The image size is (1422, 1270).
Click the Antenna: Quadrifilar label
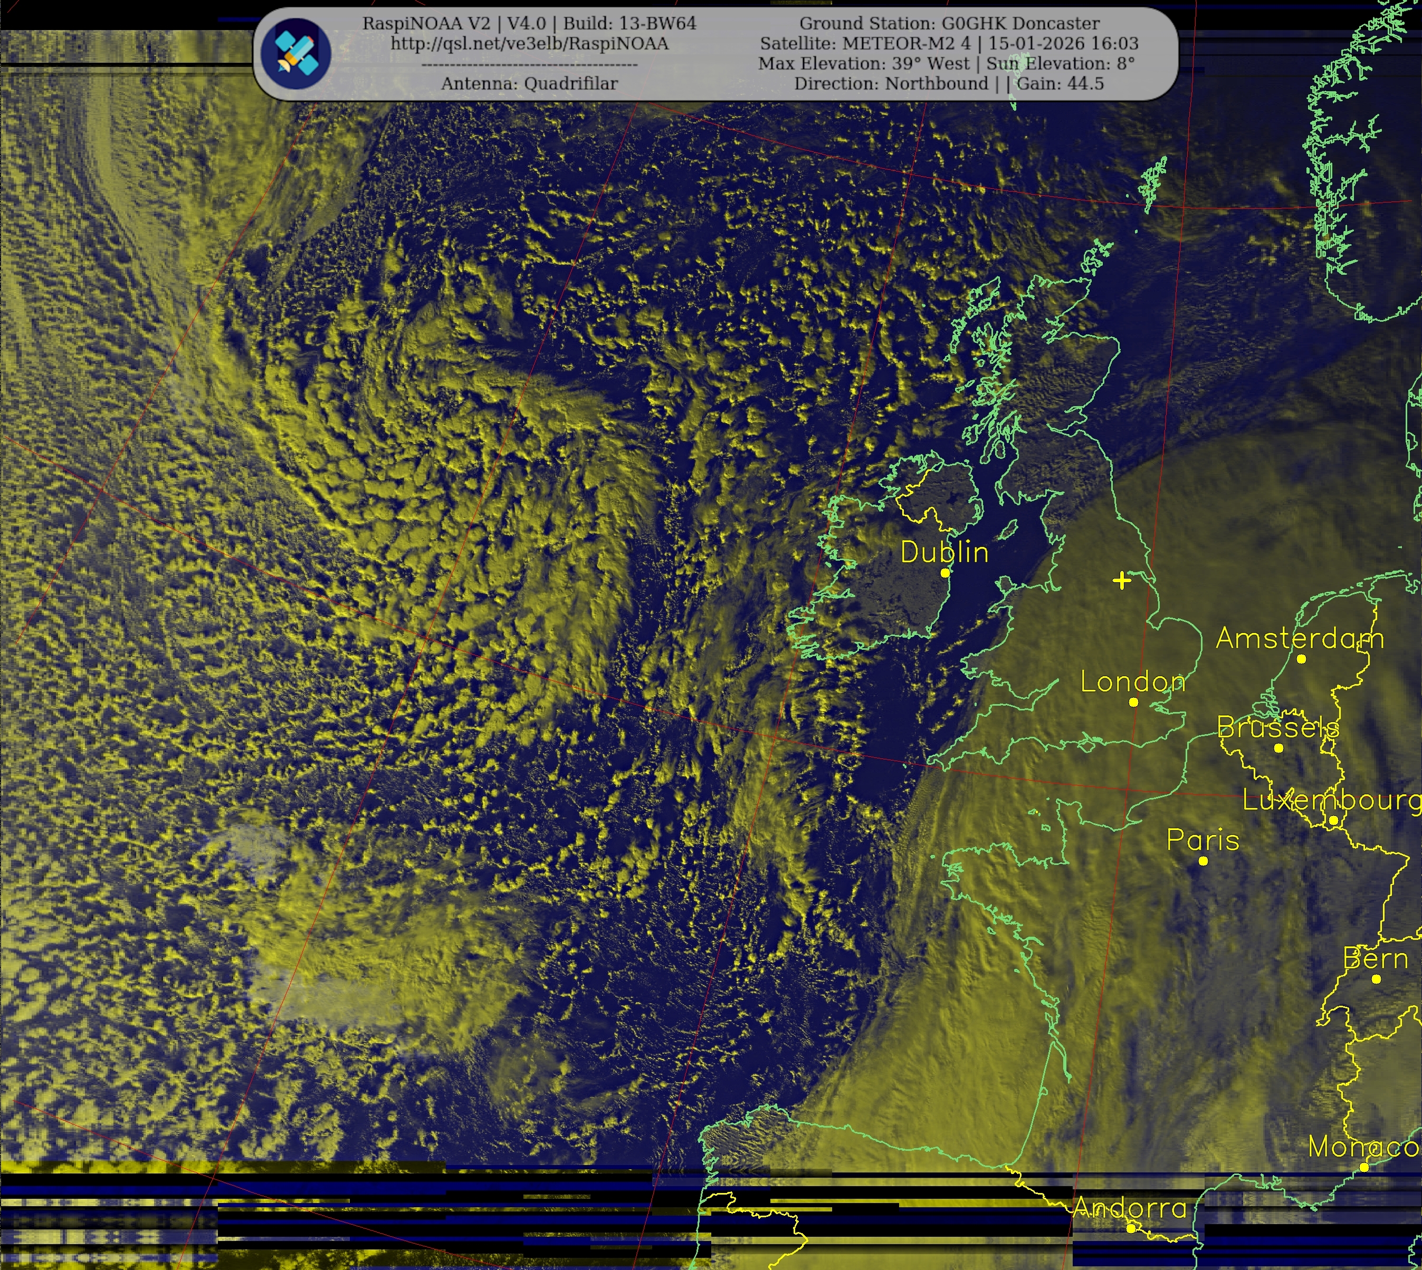tap(529, 84)
